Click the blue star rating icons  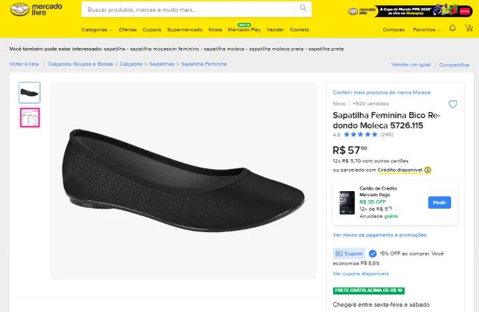pos(361,135)
